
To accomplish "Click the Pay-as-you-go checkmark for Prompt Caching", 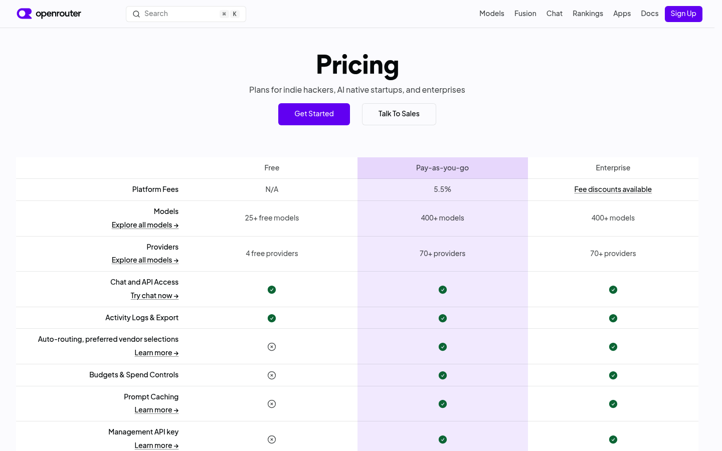I will click(x=443, y=404).
